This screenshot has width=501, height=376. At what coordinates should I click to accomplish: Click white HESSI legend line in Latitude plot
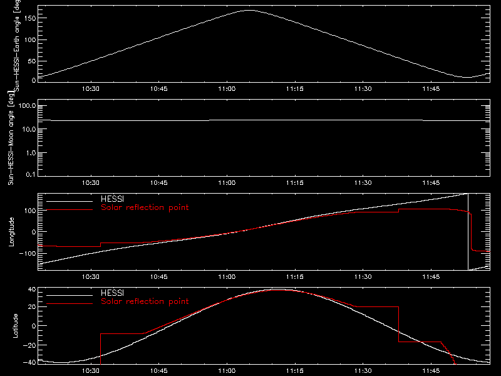70,295
